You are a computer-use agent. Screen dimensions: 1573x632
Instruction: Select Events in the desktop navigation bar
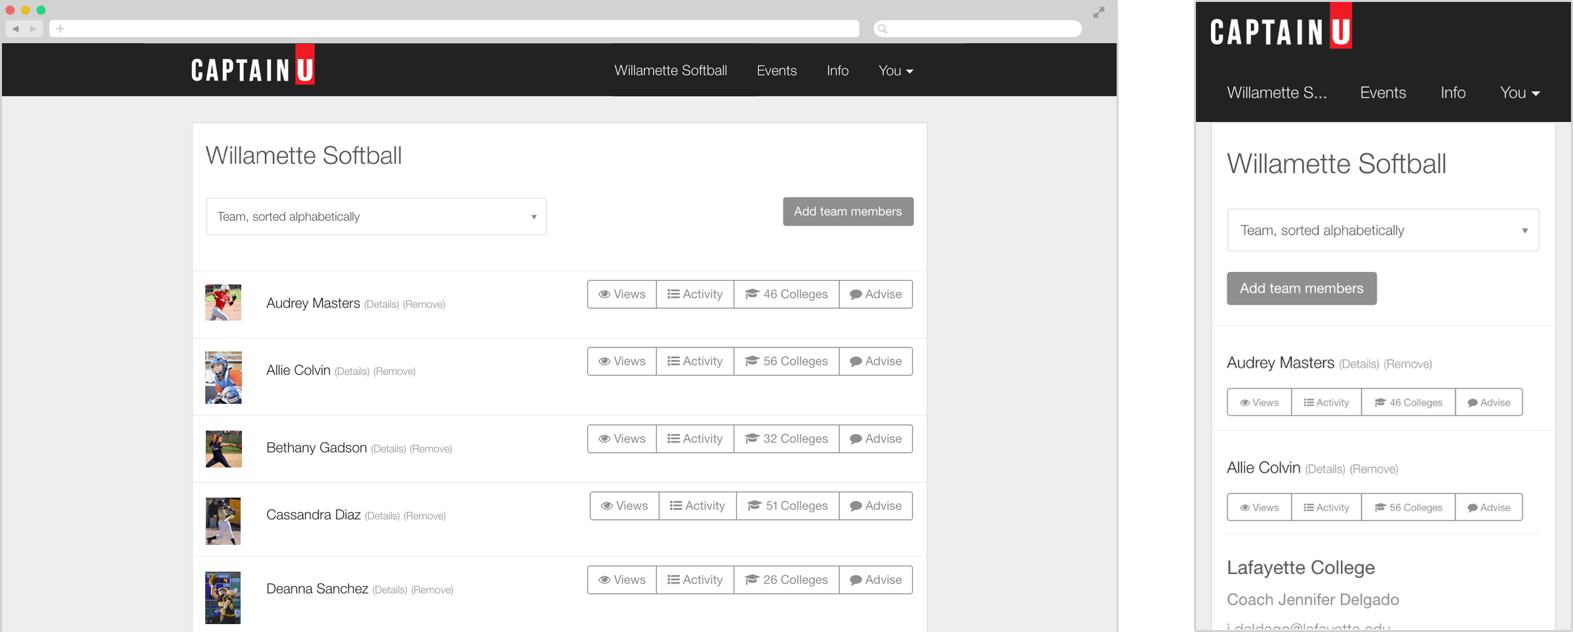pyautogui.click(x=776, y=71)
